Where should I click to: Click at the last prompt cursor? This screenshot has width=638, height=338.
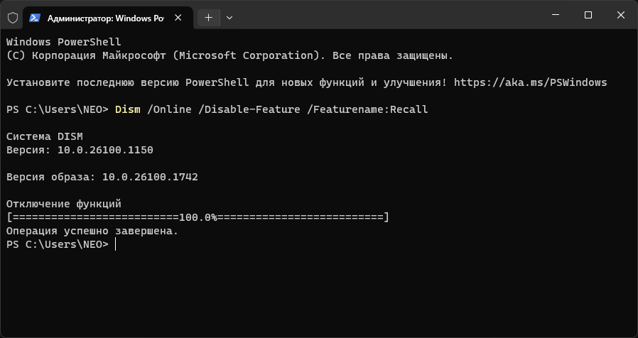pos(116,244)
